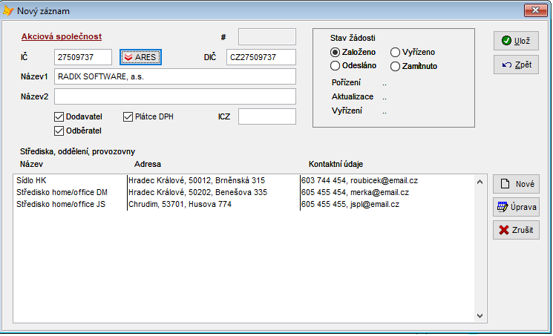Add a new branch with Nové
Screen dimensions: 553x336
(516, 184)
